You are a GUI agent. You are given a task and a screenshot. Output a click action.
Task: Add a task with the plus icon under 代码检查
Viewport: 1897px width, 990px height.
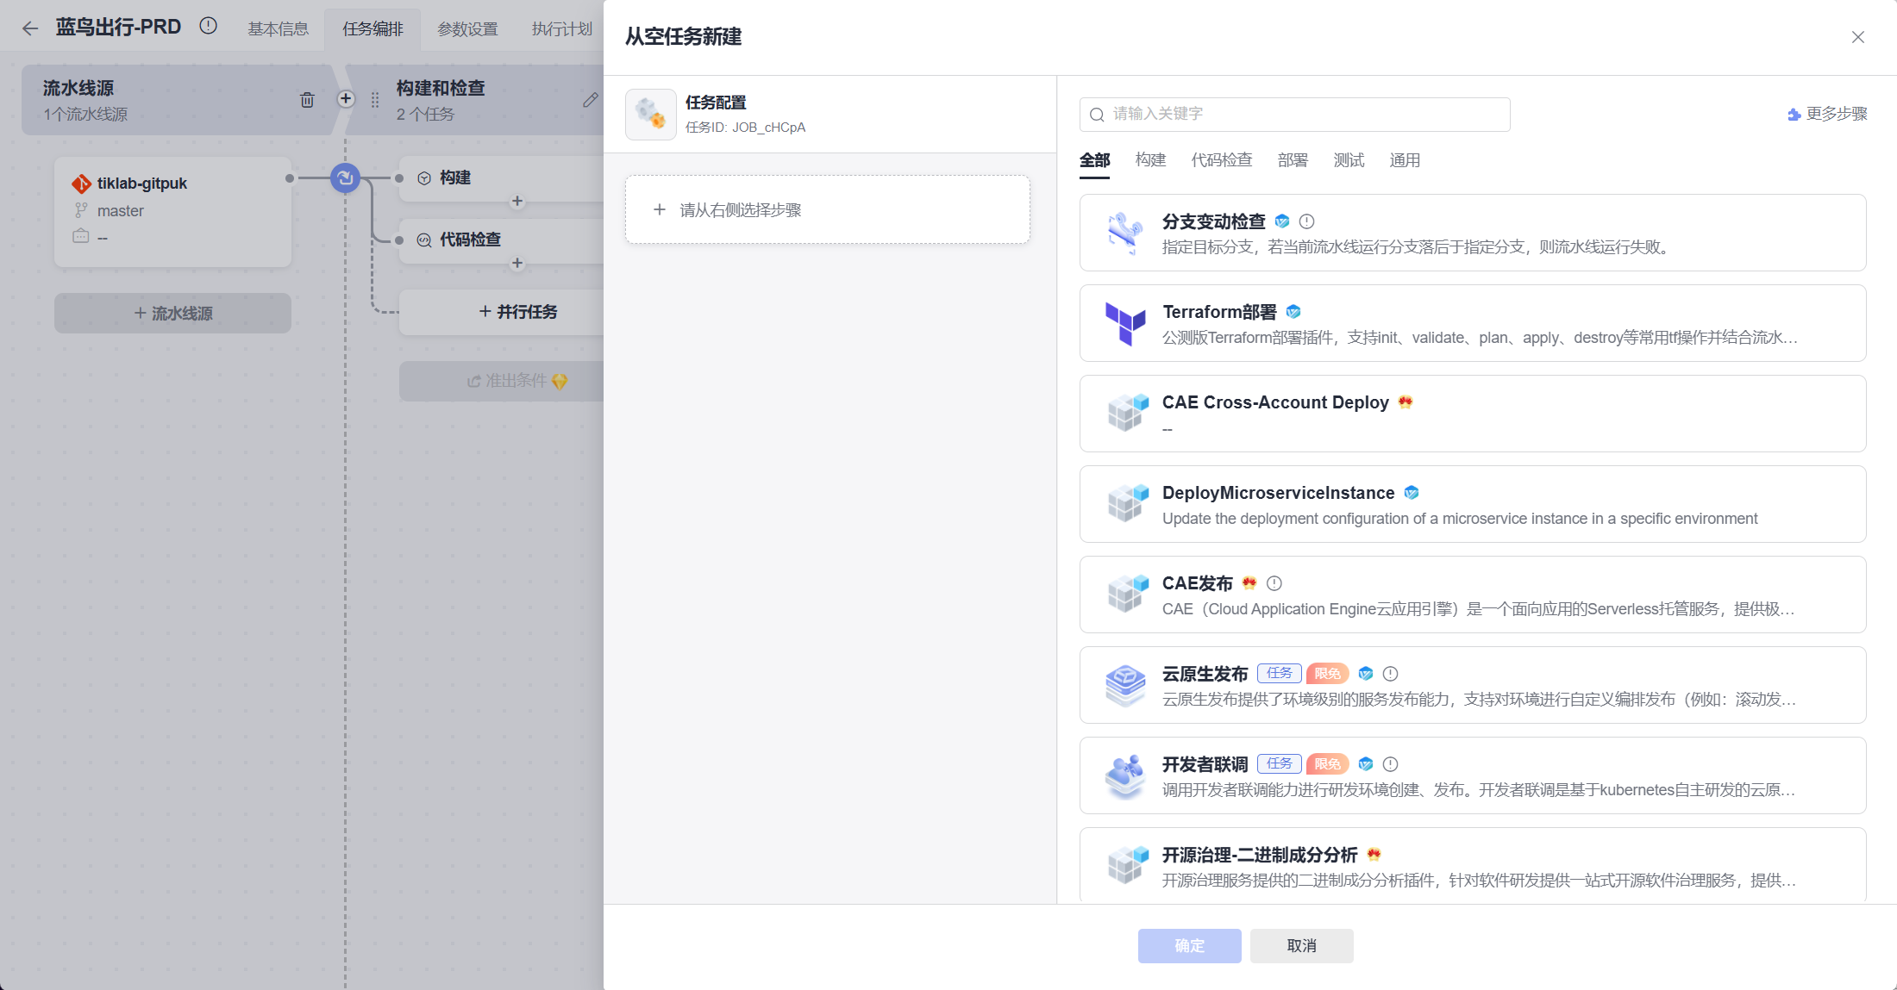[x=517, y=264]
